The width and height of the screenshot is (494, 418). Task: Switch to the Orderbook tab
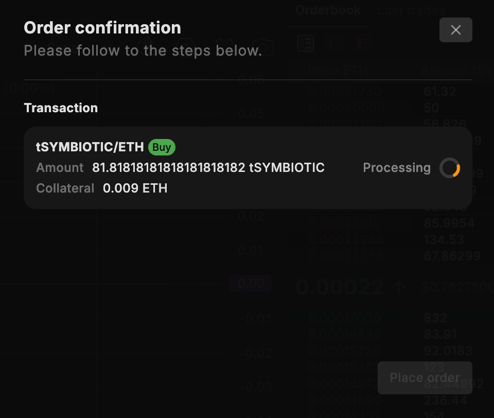point(328,10)
